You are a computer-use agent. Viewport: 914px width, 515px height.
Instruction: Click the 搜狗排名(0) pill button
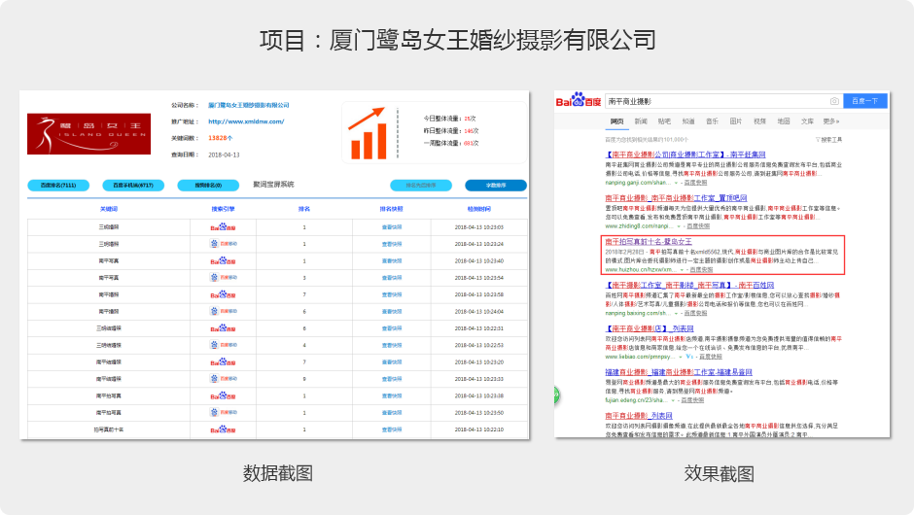click(208, 186)
